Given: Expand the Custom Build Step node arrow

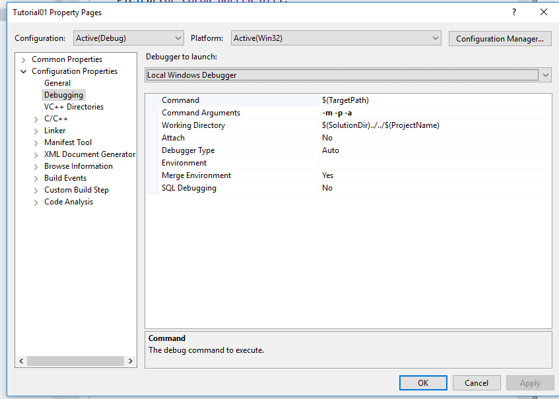Looking at the screenshot, I should tap(36, 191).
